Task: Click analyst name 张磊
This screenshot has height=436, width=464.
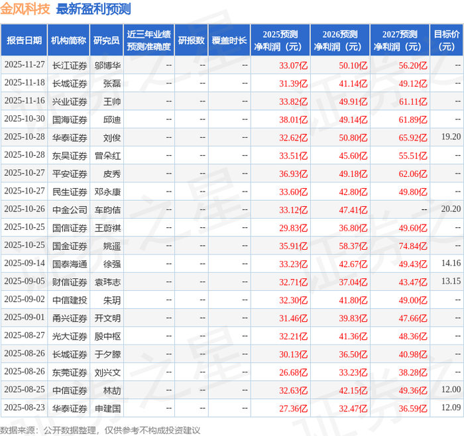Action: 112,83
